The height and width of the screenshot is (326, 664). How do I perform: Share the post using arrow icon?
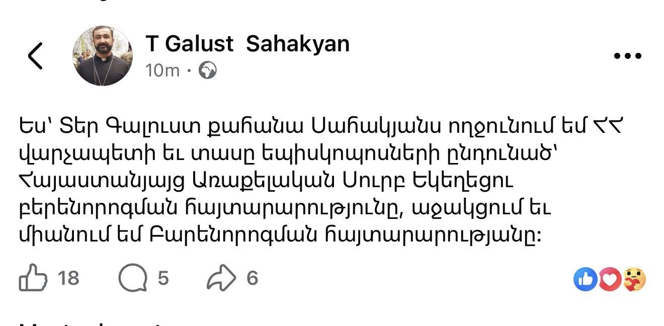point(221,278)
